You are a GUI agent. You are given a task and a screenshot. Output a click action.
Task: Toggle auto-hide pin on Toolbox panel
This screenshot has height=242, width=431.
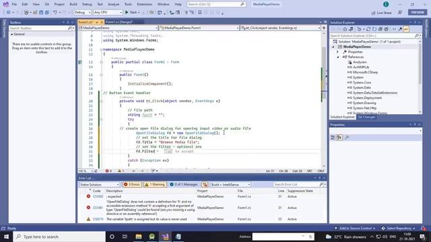point(68,22)
